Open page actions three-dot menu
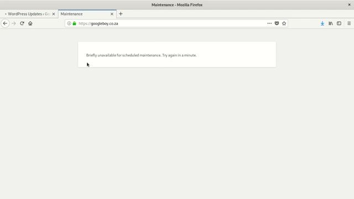This screenshot has width=354, height=199. (x=269, y=23)
